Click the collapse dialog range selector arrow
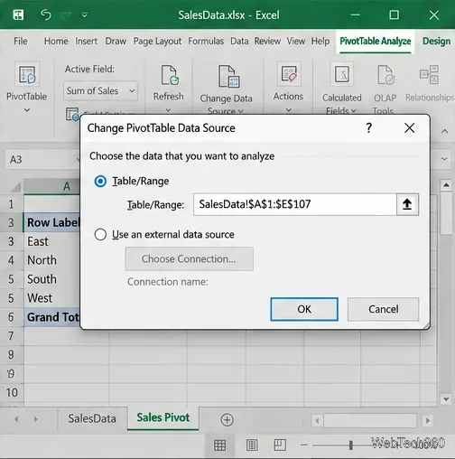Screen dimensions: 455x459 point(407,204)
